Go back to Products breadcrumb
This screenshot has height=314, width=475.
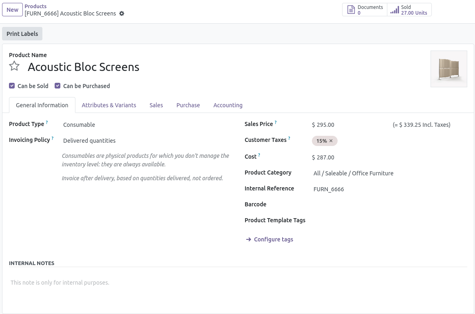pos(35,6)
